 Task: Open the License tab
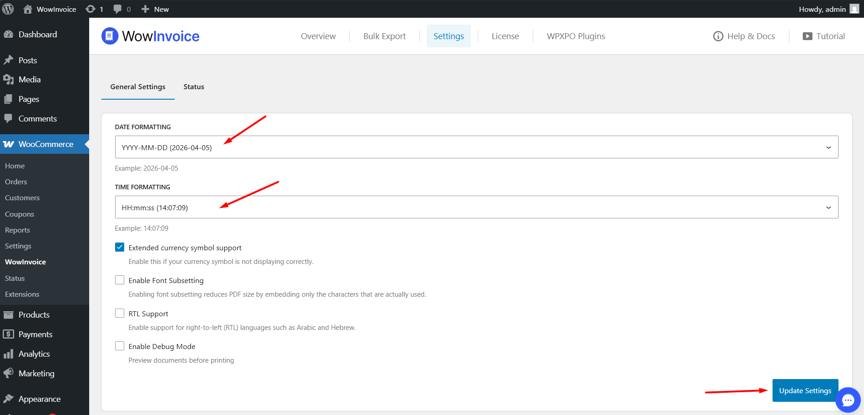coord(505,36)
